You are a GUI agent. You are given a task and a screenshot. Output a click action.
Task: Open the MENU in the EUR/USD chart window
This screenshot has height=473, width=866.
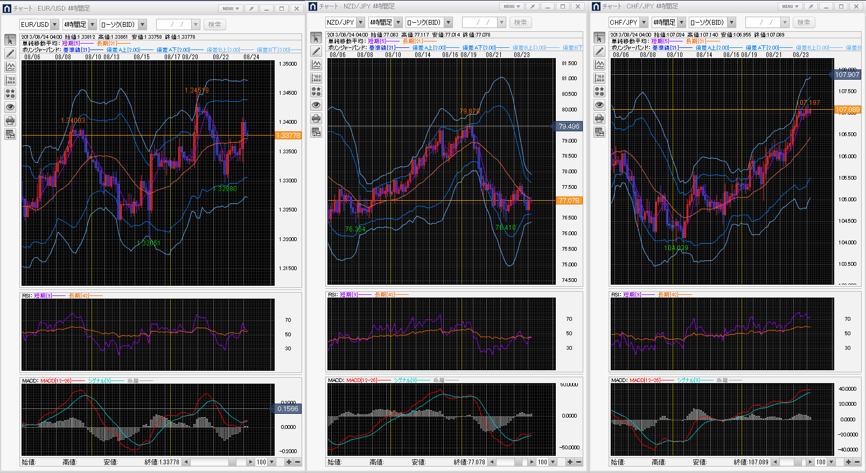(231, 9)
